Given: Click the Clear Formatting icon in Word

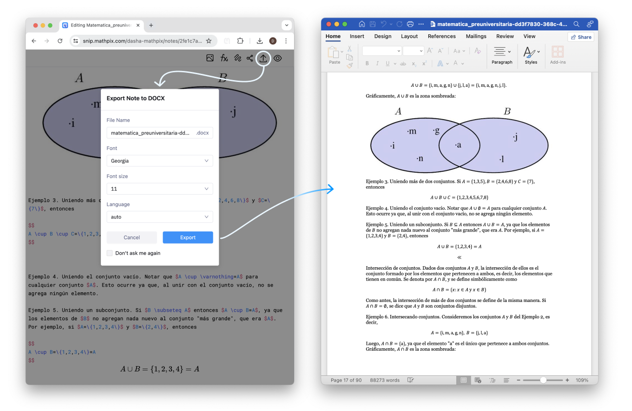Looking at the screenshot, I should (478, 50).
